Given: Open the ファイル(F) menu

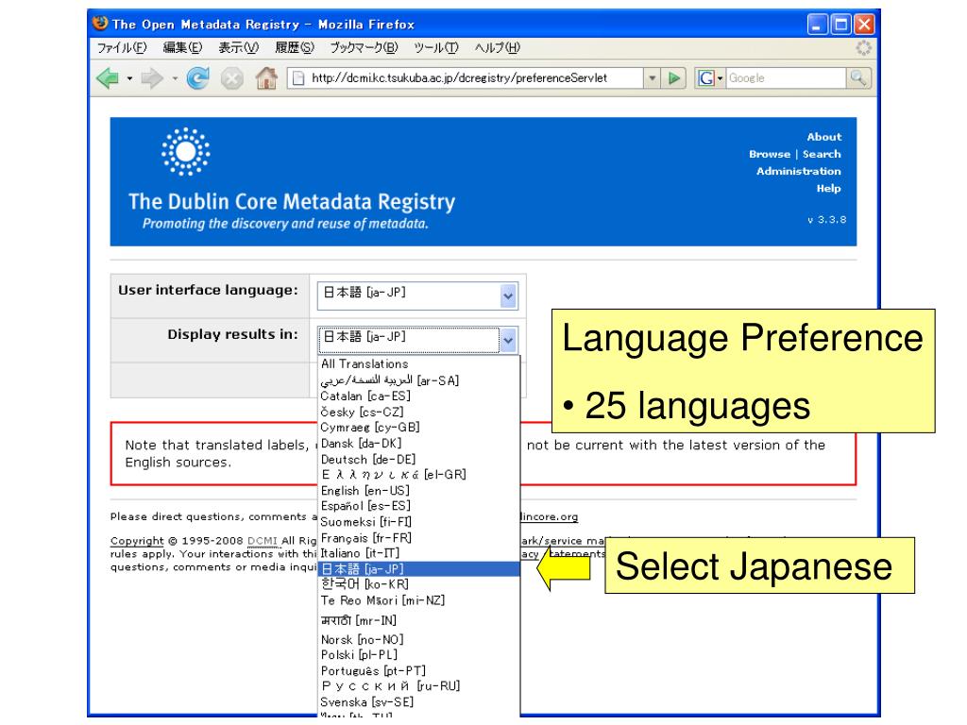Looking at the screenshot, I should coord(122,47).
